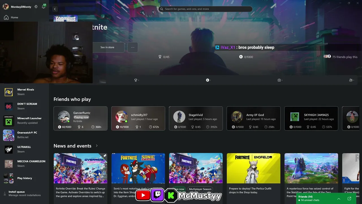Open the three-dot more options button
362x204 pixels.
pyautogui.click(x=133, y=47)
